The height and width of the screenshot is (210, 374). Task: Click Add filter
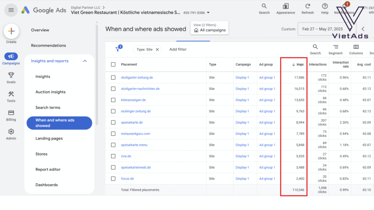click(x=178, y=49)
